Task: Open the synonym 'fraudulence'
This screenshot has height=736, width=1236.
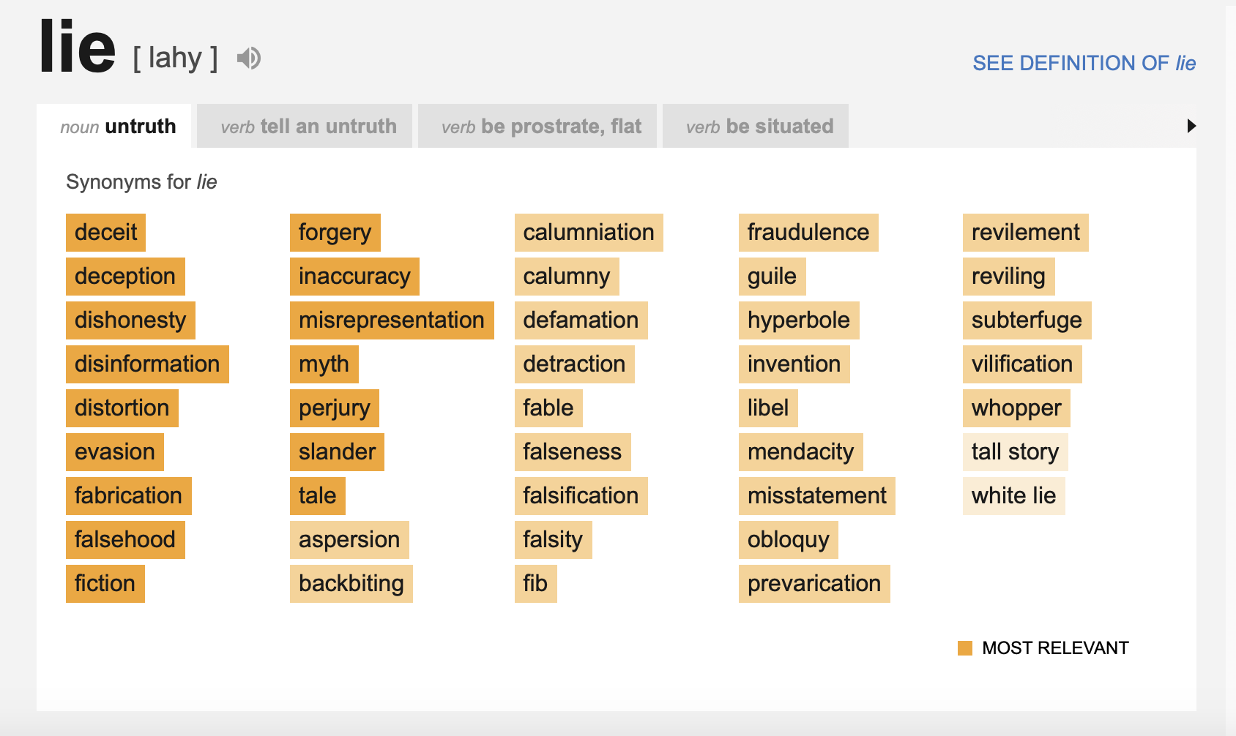Action: [x=808, y=233]
